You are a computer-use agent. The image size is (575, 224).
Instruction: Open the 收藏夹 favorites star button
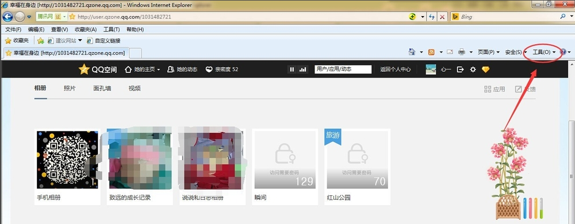(17, 41)
